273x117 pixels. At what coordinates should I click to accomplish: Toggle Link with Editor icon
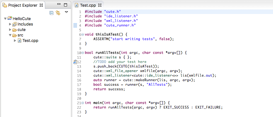58,12
